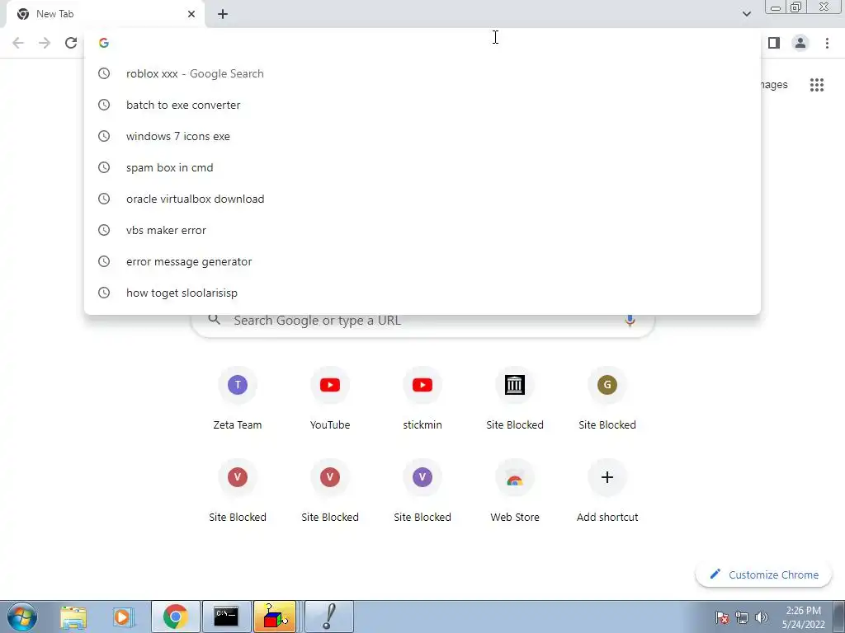
Task: Click the network tray icon
Action: coord(742,617)
